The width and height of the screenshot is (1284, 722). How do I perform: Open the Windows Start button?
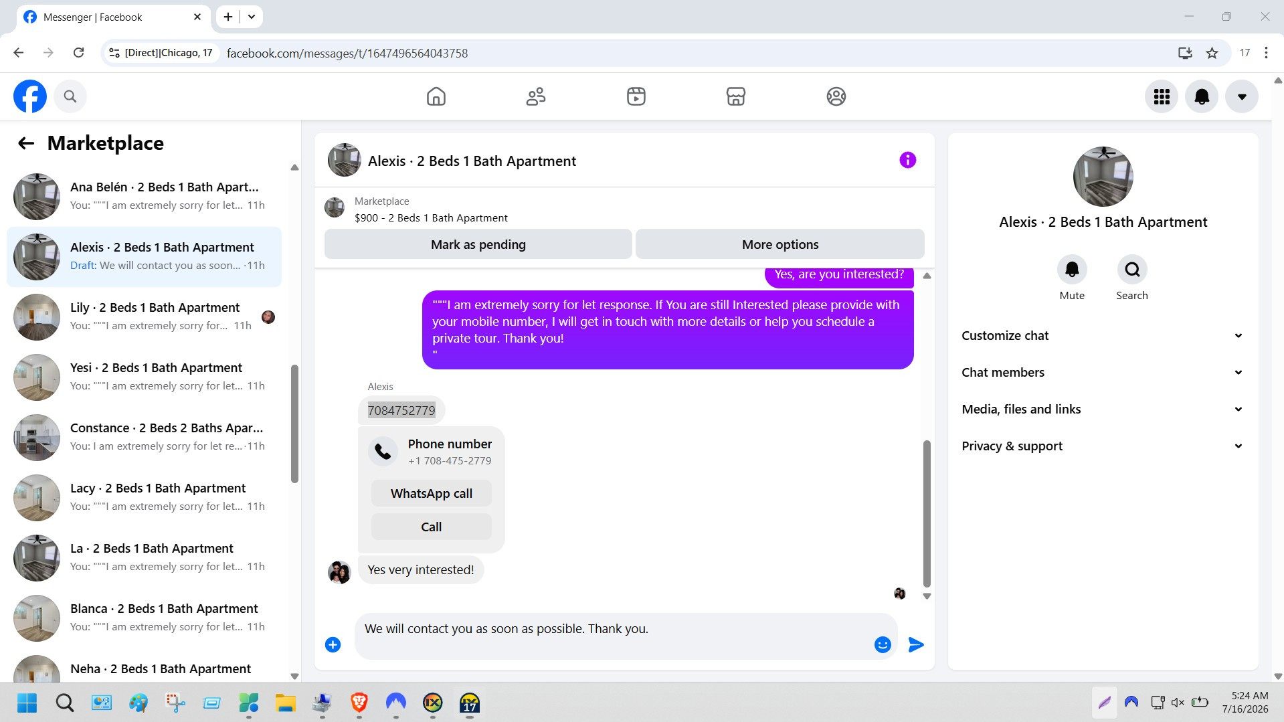pos(27,703)
